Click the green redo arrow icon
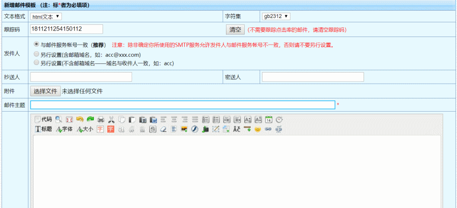The width and height of the screenshot is (457, 208). [x=90, y=119]
